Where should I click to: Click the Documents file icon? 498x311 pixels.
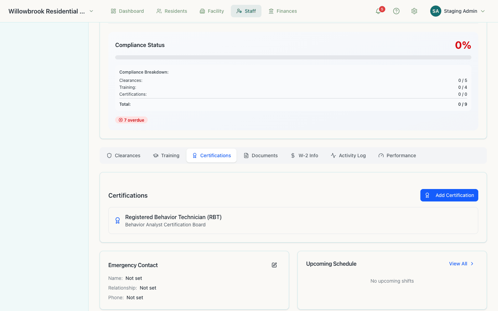click(246, 155)
